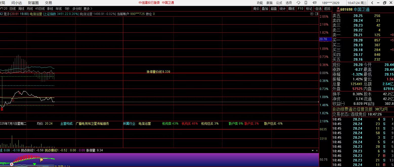This screenshot has width=394, height=167.
Task: Open the 选项 menu
Action: (x=289, y=3)
